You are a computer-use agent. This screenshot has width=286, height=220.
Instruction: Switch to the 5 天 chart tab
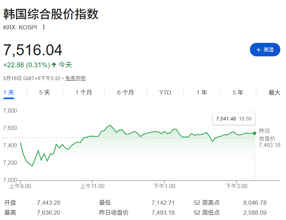45,92
